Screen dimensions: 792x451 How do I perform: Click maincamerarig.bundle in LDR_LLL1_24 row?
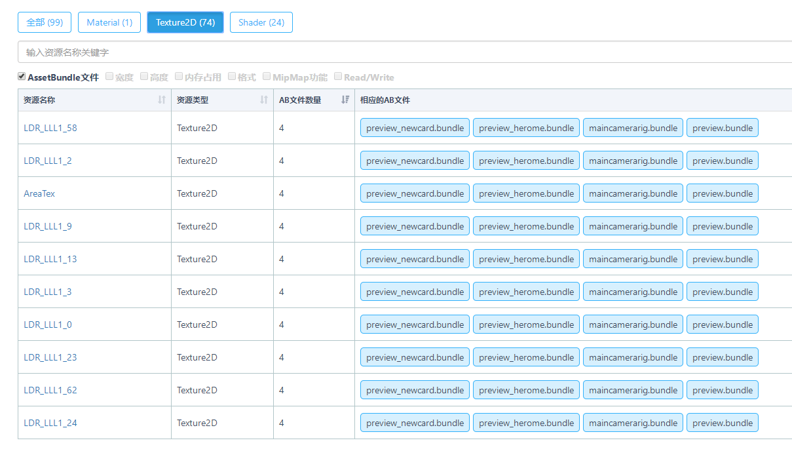tap(633, 423)
